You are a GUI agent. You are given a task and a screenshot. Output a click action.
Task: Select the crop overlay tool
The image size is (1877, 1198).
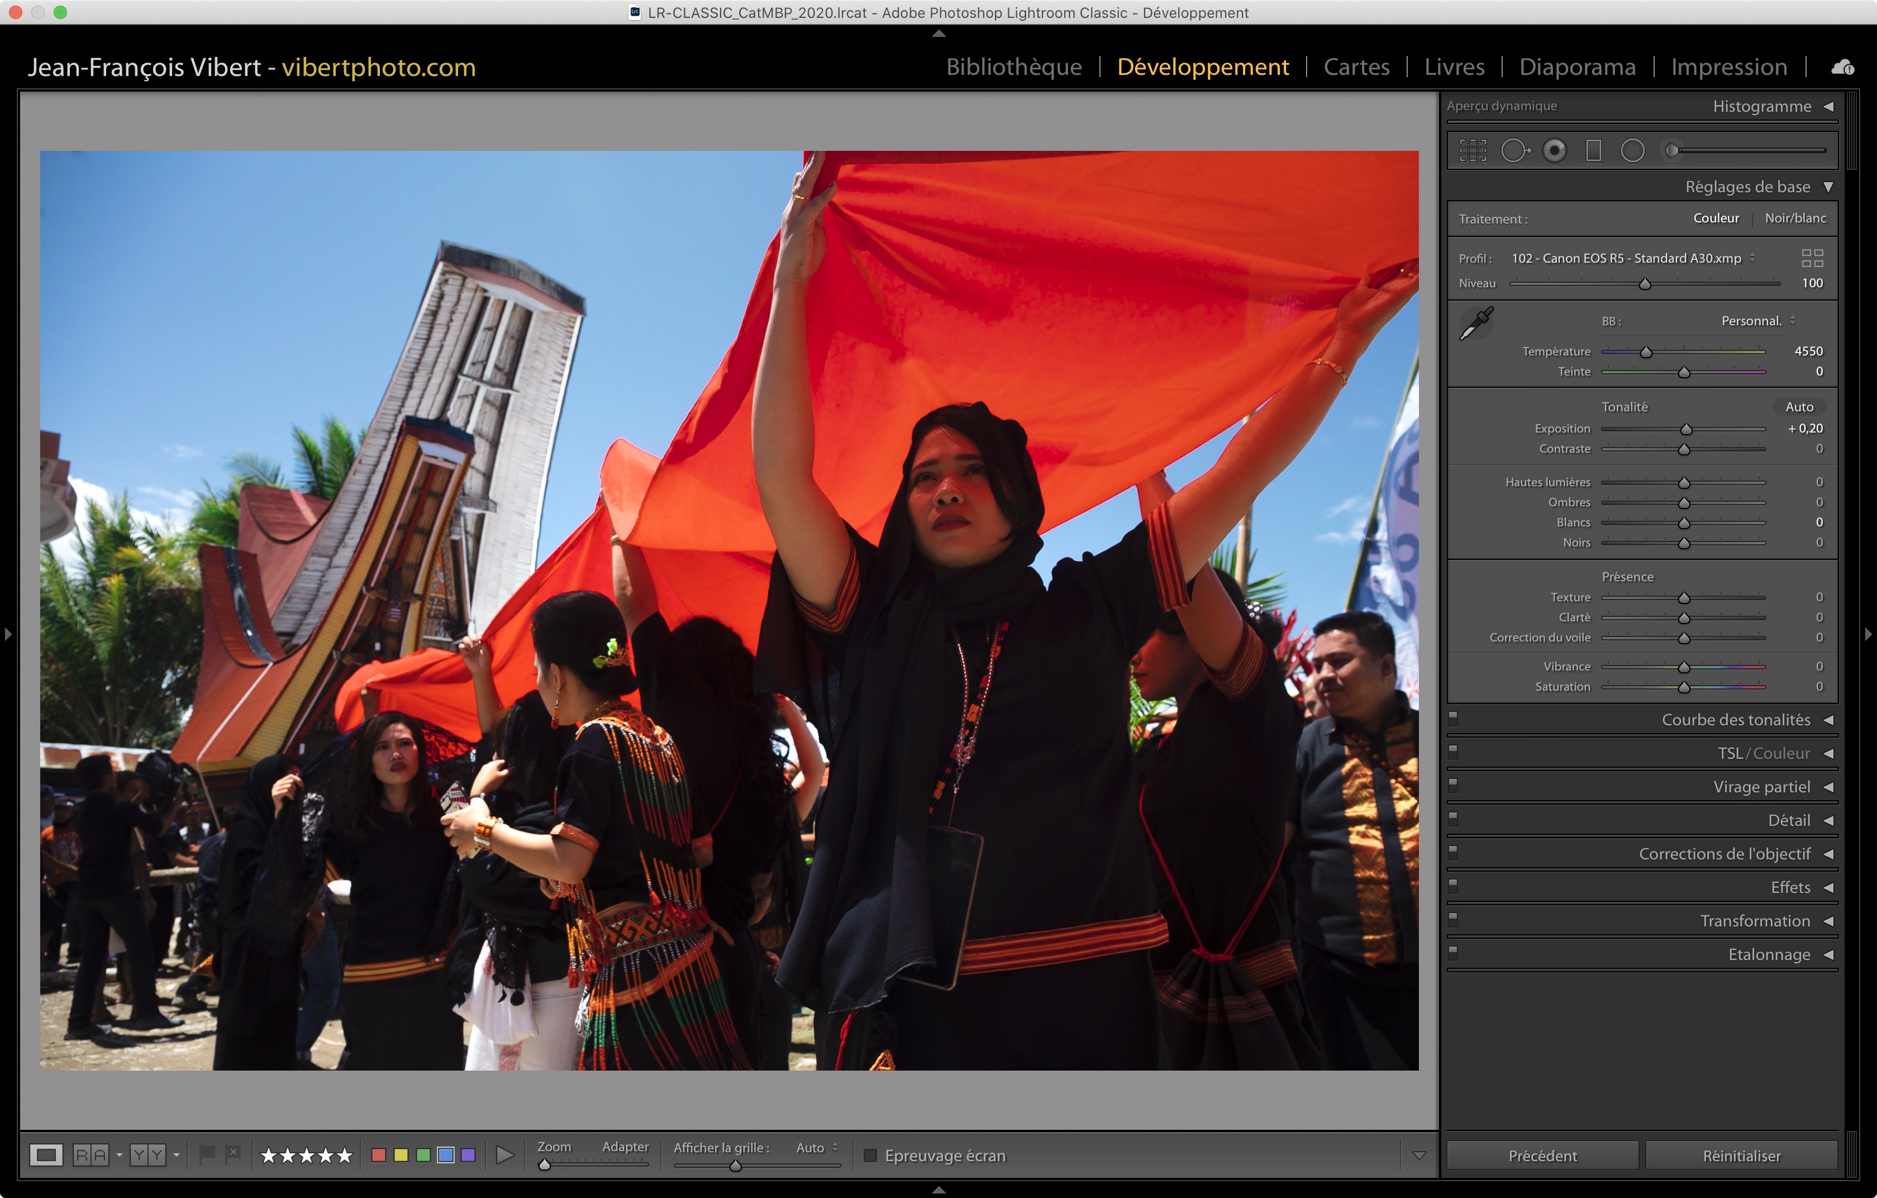(1473, 150)
